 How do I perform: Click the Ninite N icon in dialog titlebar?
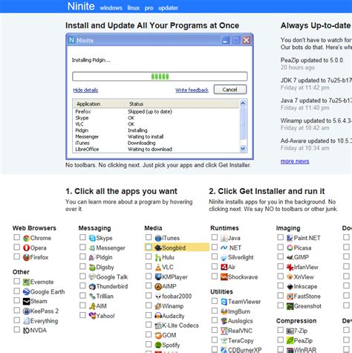click(72, 40)
